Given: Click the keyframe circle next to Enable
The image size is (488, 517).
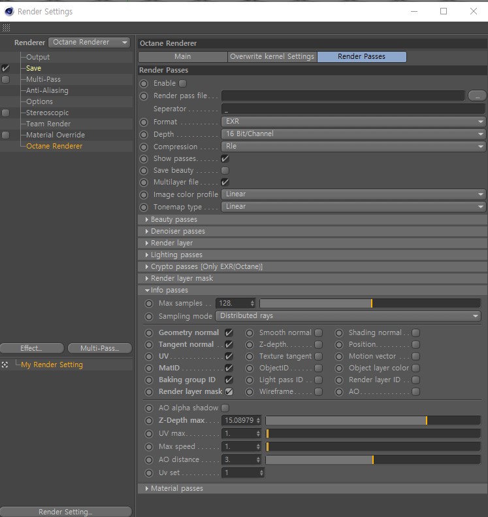Looking at the screenshot, I should point(144,83).
